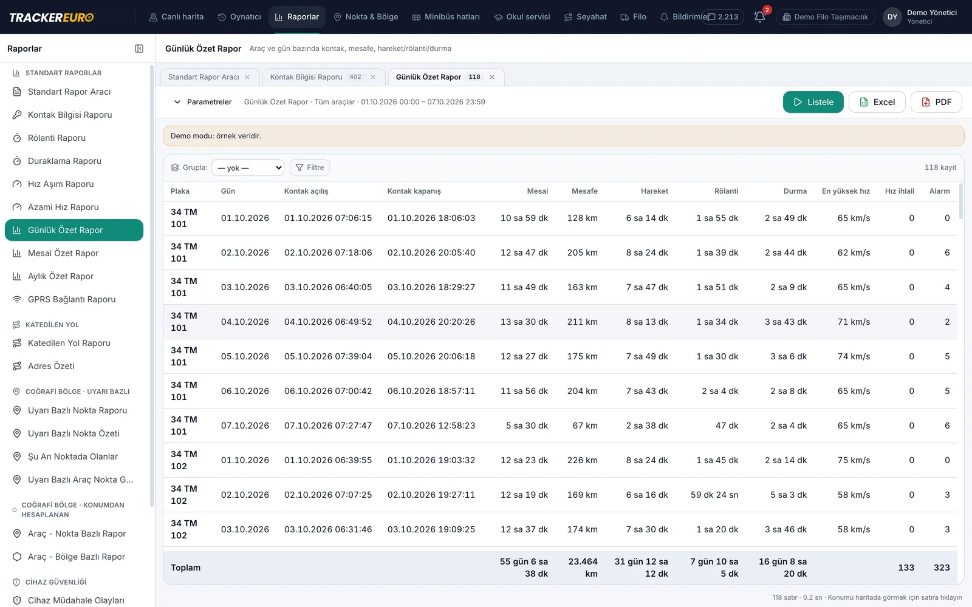The image size is (972, 607).
Task: Click the 2.213 messages counter
Action: pos(723,17)
